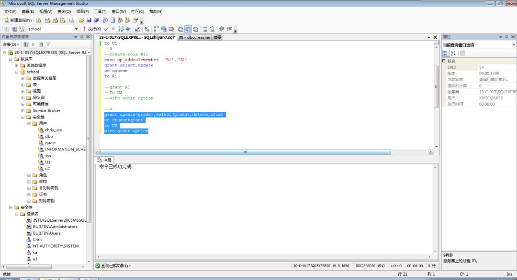Screen dimensions: 517x280
Task: Click the Save icon in toolbar
Action: pos(89,20)
